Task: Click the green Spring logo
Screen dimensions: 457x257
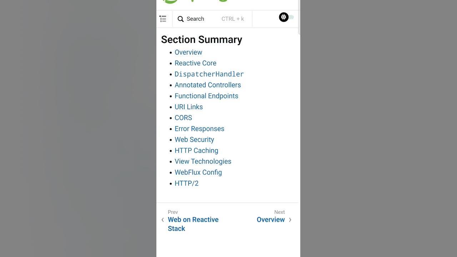Action: click(x=170, y=1)
